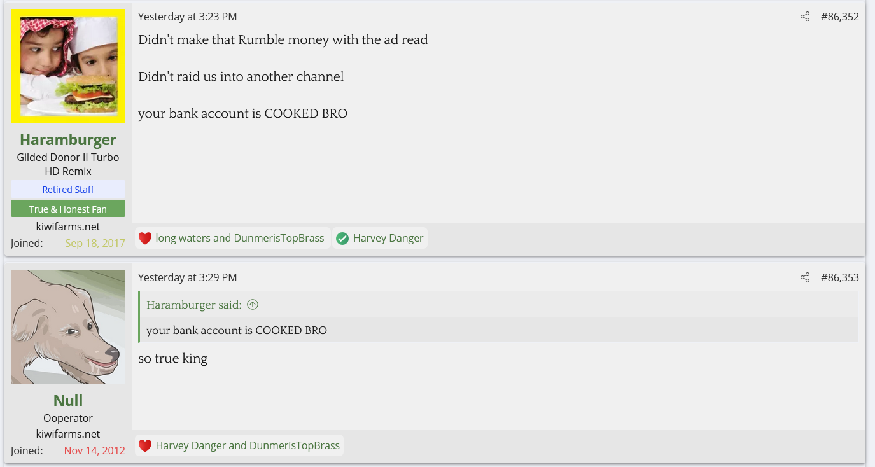Viewport: 875px width, 467px height.
Task: Open Null's dog avatar image
Action: pyautogui.click(x=68, y=327)
